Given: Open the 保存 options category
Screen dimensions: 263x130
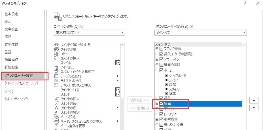Looking at the screenshot, I should coord(8,37).
